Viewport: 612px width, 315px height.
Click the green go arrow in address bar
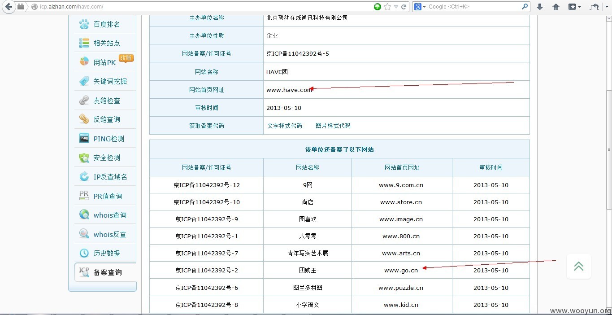click(x=378, y=7)
